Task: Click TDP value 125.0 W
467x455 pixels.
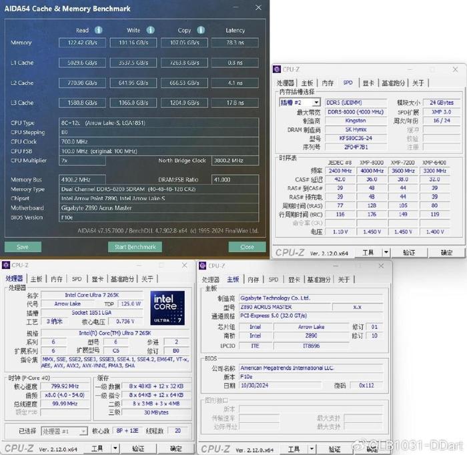Action: [x=131, y=304]
